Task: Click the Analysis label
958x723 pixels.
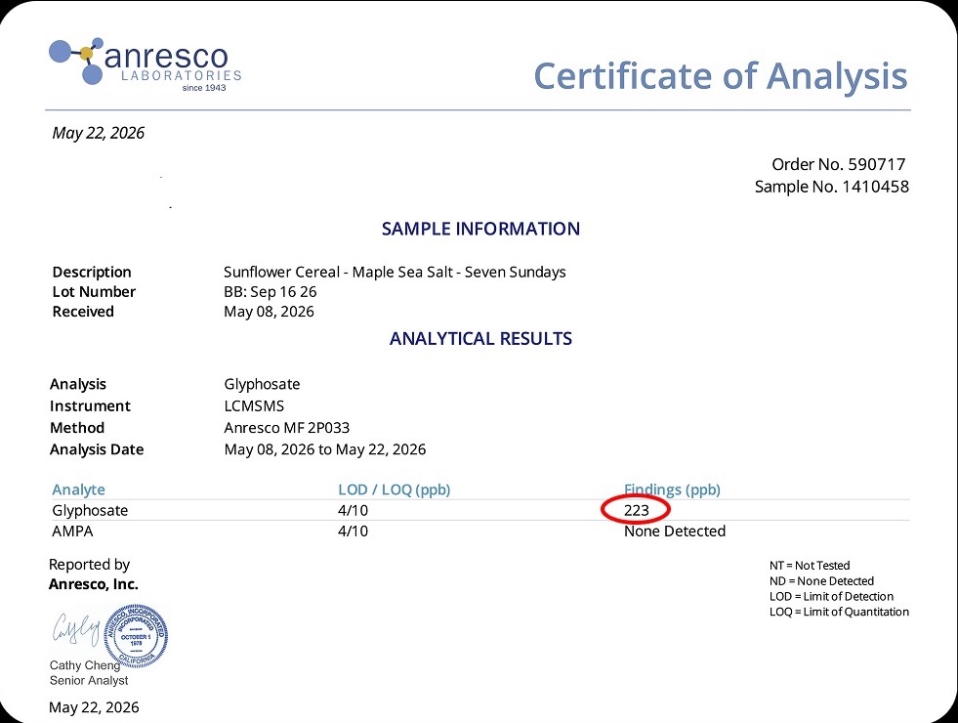Action: point(77,384)
